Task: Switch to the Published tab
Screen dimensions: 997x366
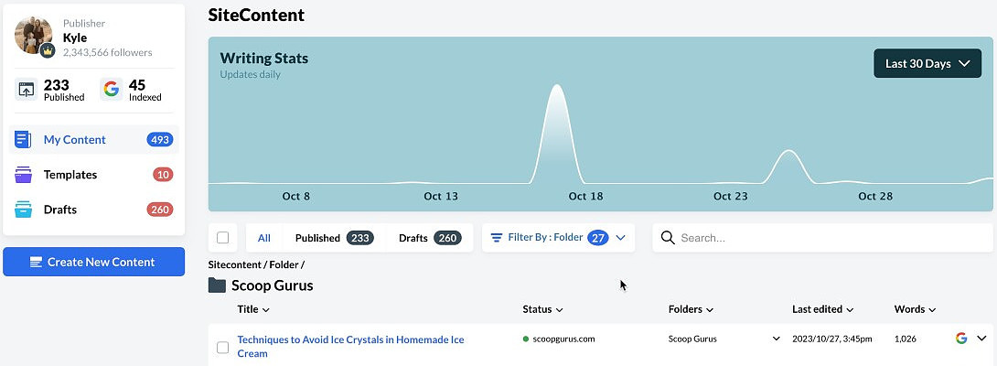Action: point(333,238)
